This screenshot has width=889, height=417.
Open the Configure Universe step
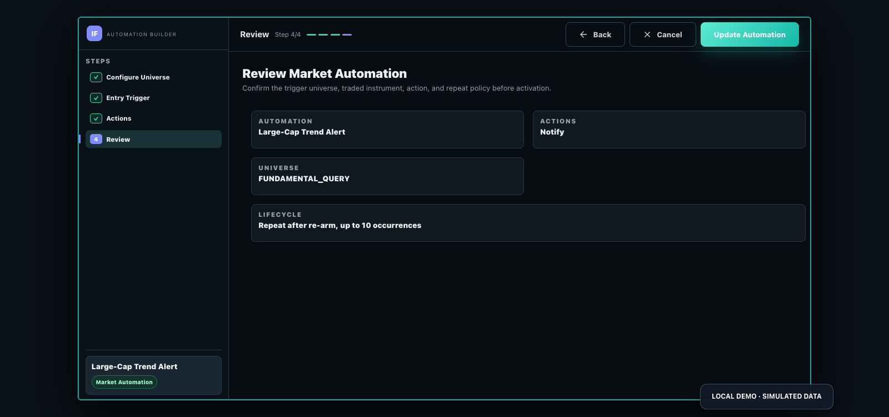coord(153,77)
